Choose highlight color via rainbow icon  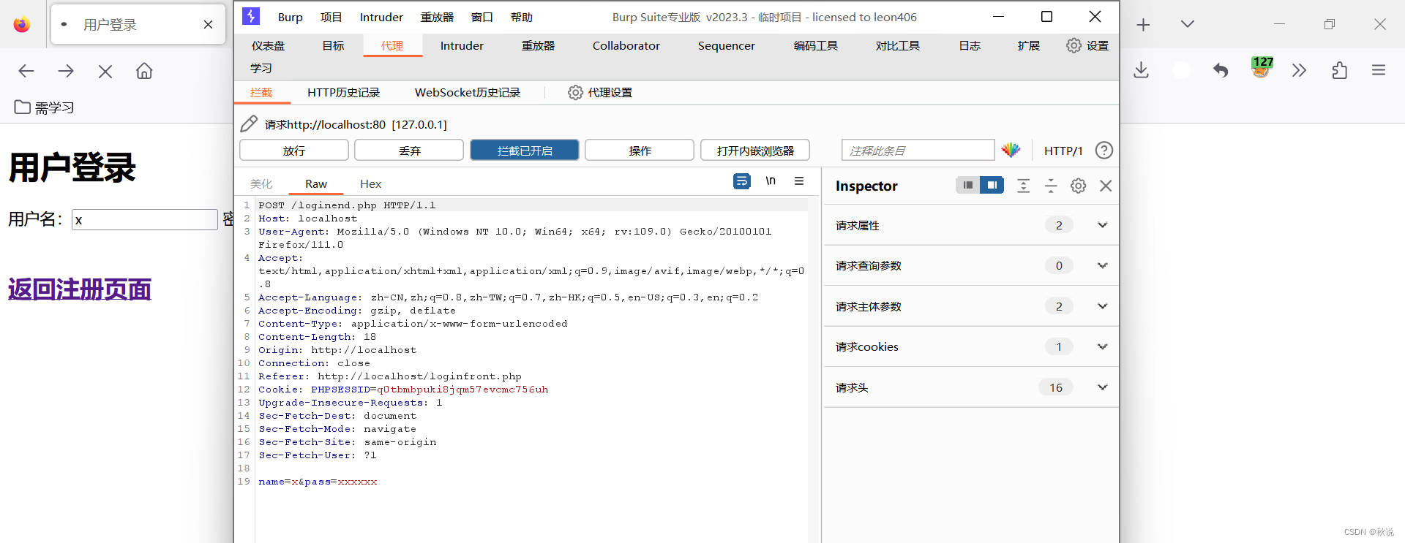[1011, 150]
